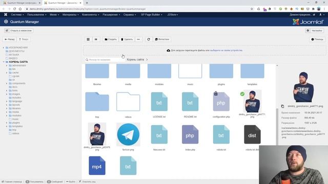Click the Удалить (delete) button
Image resolution: width=328 pixels, height=184 pixels.
point(127,39)
